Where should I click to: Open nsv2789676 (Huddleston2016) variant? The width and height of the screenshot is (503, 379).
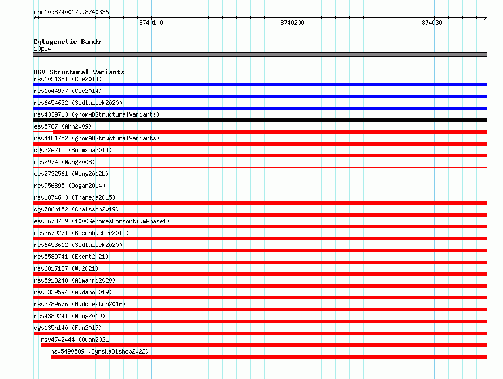point(80,304)
